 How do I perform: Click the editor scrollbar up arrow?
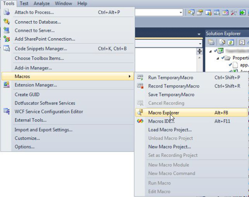[200, 58]
